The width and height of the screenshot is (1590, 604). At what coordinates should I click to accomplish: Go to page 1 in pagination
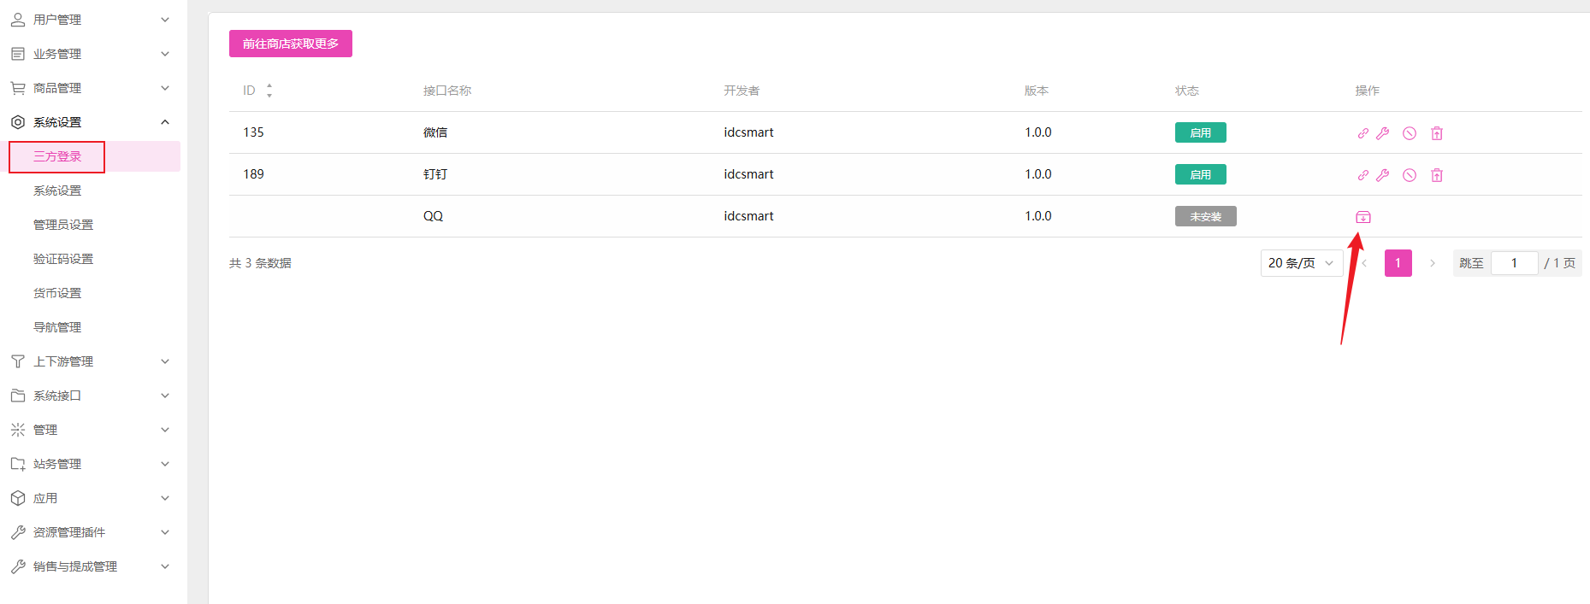1398,263
